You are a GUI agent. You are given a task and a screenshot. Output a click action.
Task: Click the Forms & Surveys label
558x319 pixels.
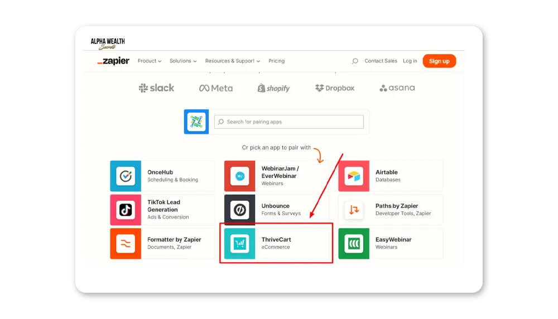(x=281, y=214)
